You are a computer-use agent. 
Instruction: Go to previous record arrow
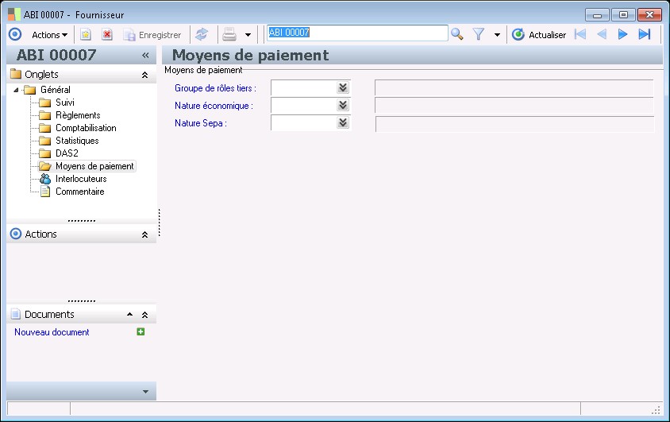(602, 34)
